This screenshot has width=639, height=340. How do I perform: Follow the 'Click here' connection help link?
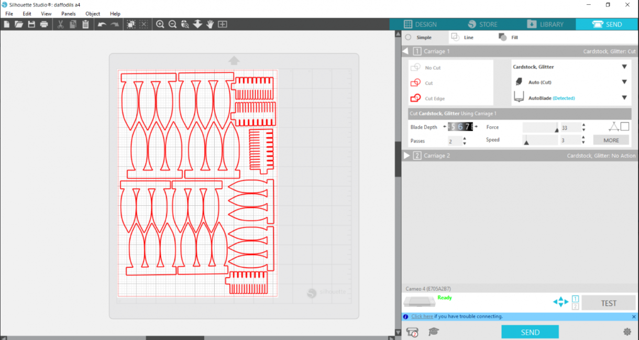[422, 316]
